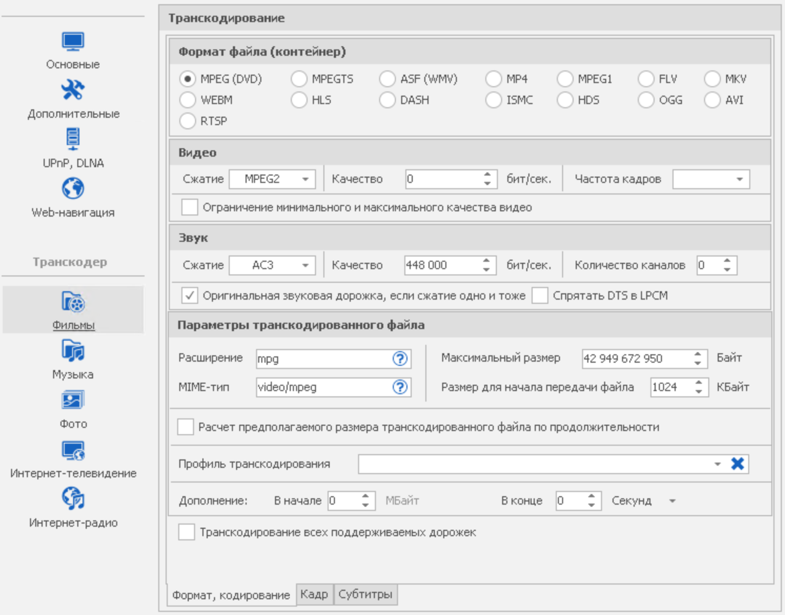This screenshot has width=785, height=615.
Task: Switch to the Кадр tab
Action: coord(314,594)
